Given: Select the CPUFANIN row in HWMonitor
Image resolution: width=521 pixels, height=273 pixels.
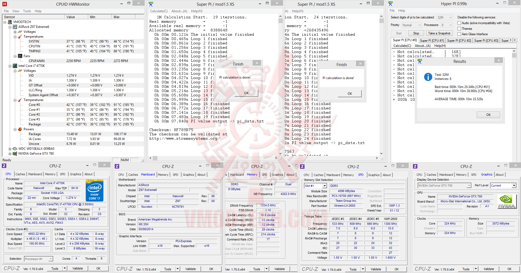Looking at the screenshot, I should click(x=73, y=61).
